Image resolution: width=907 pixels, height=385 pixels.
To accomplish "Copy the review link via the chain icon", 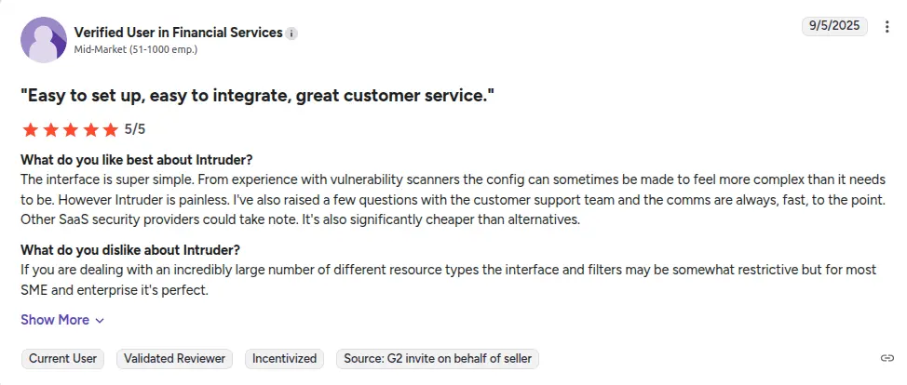I will pos(887,358).
